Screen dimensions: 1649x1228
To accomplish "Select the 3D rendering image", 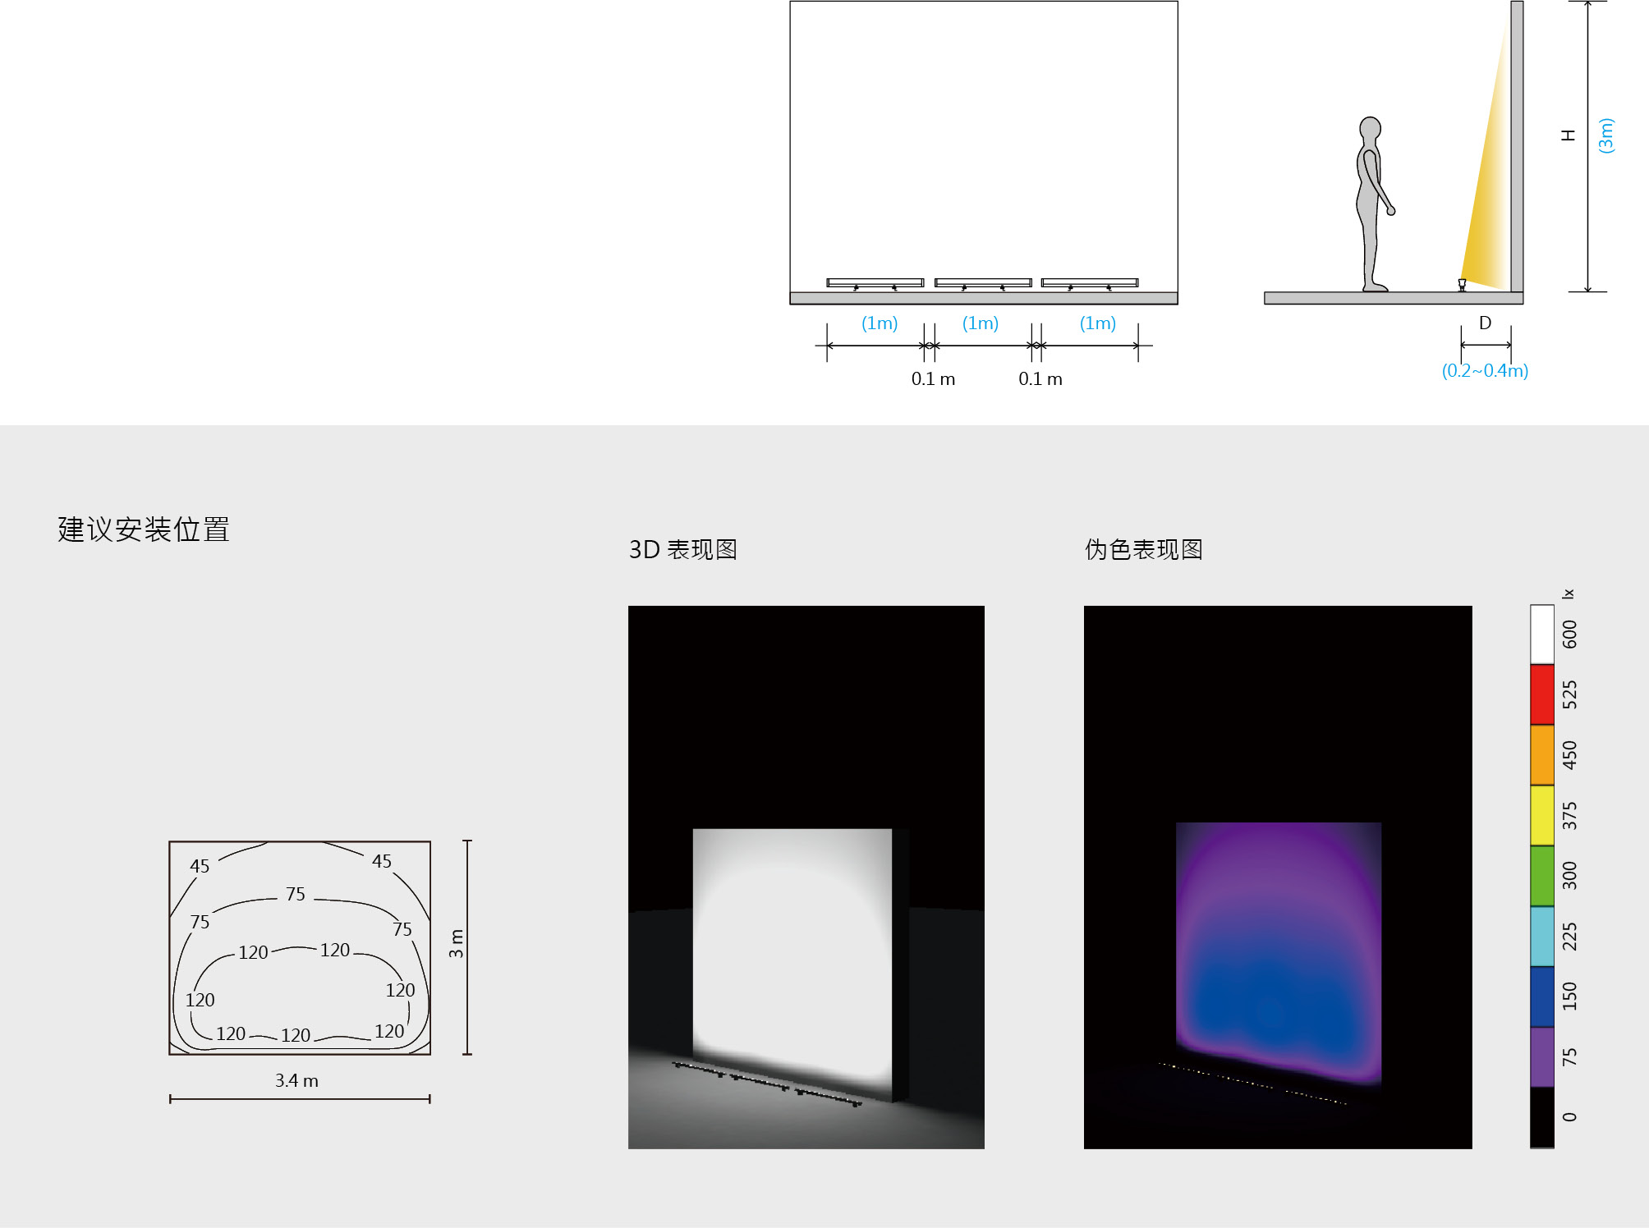I will (806, 877).
